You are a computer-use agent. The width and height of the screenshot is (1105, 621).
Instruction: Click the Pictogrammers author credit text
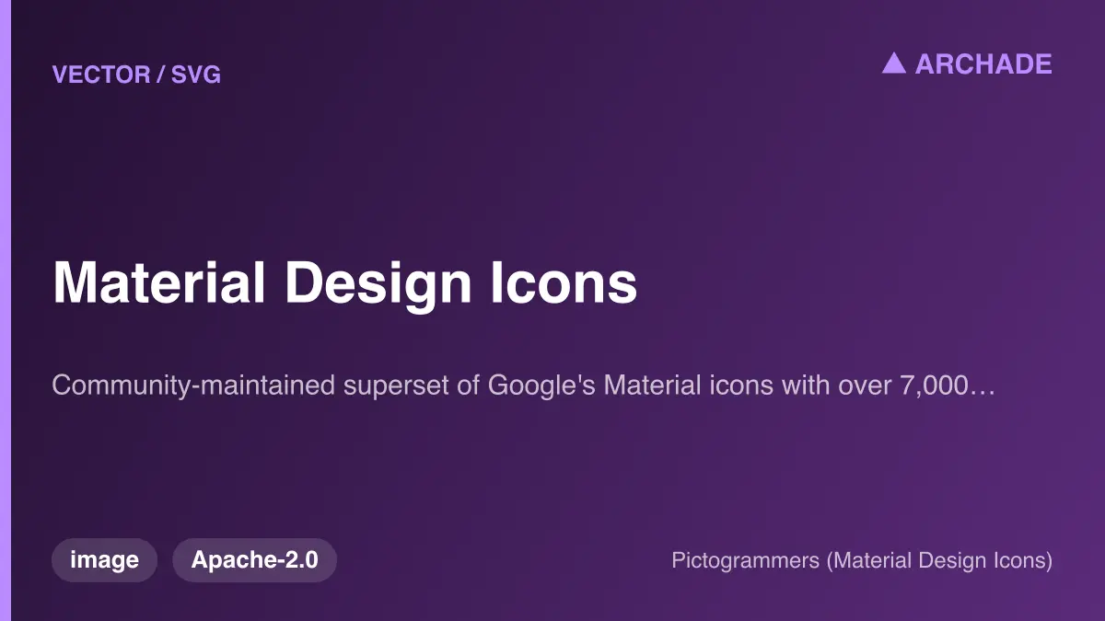tap(862, 560)
